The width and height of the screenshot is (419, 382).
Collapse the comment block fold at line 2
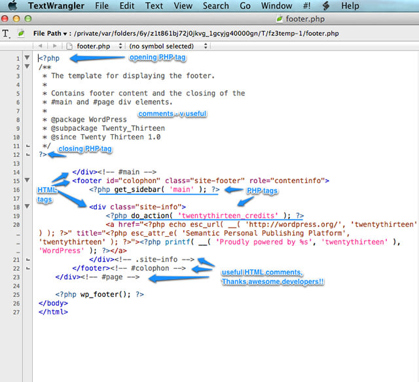tap(27, 67)
